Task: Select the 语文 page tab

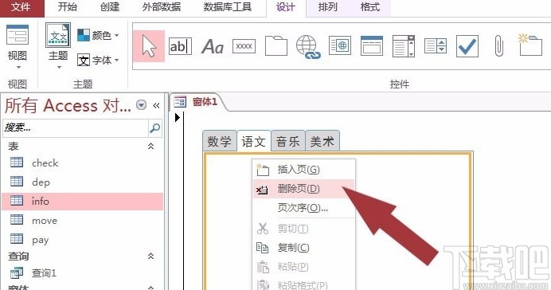Action: pyautogui.click(x=253, y=141)
